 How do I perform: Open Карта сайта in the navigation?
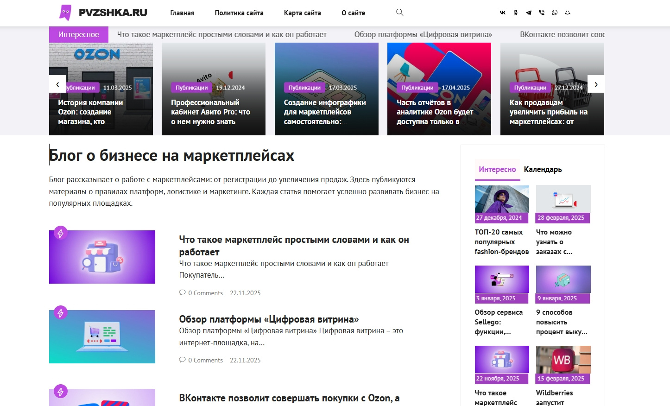click(x=303, y=13)
